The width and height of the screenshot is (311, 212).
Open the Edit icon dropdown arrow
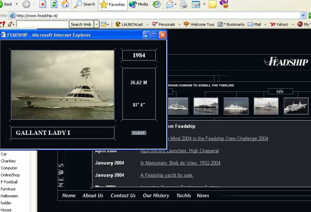[204, 4]
